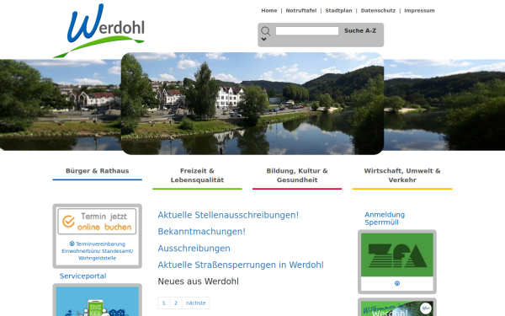Open the Freizeit & Lebensqualität menu
Screen dimensions: 505x316
click(x=197, y=176)
